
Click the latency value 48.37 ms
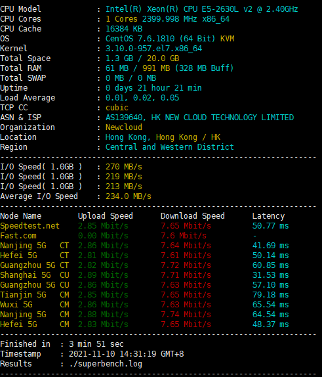[x=271, y=324]
